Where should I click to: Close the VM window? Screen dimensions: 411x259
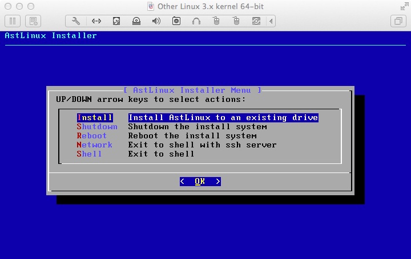tap(8, 6)
